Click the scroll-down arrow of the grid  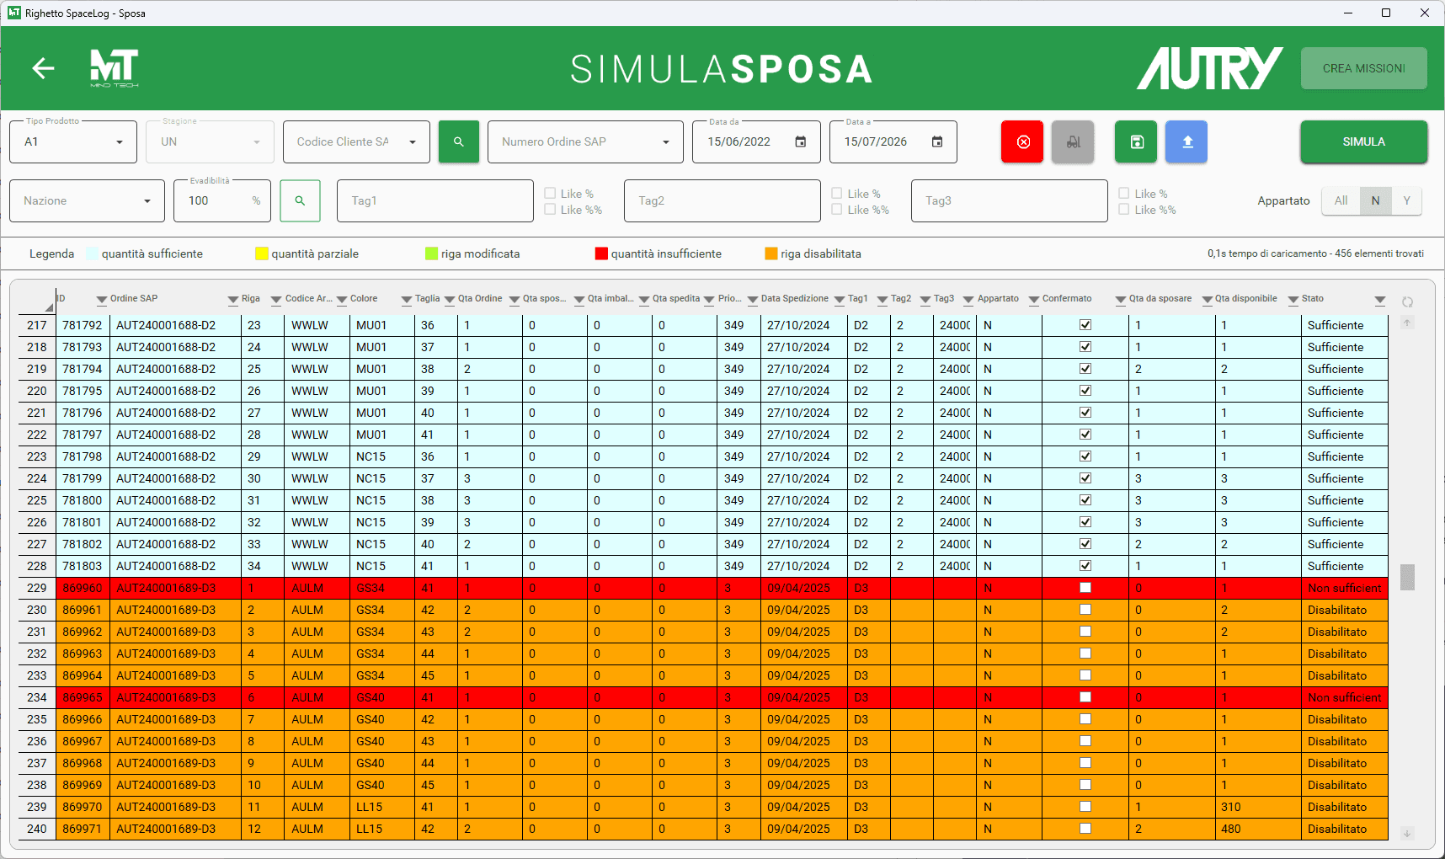1407,834
